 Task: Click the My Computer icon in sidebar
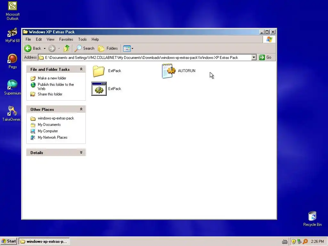(x=33, y=131)
